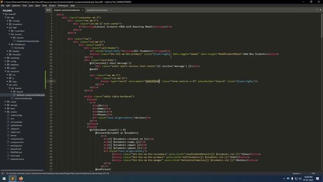Expand the config folder

point(6,61)
